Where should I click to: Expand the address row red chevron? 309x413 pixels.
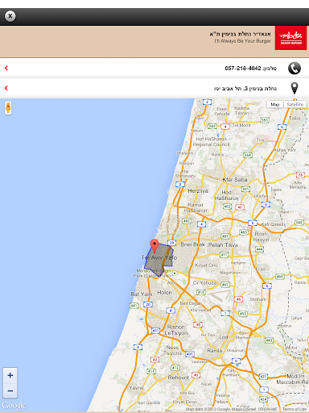pyautogui.click(x=6, y=88)
